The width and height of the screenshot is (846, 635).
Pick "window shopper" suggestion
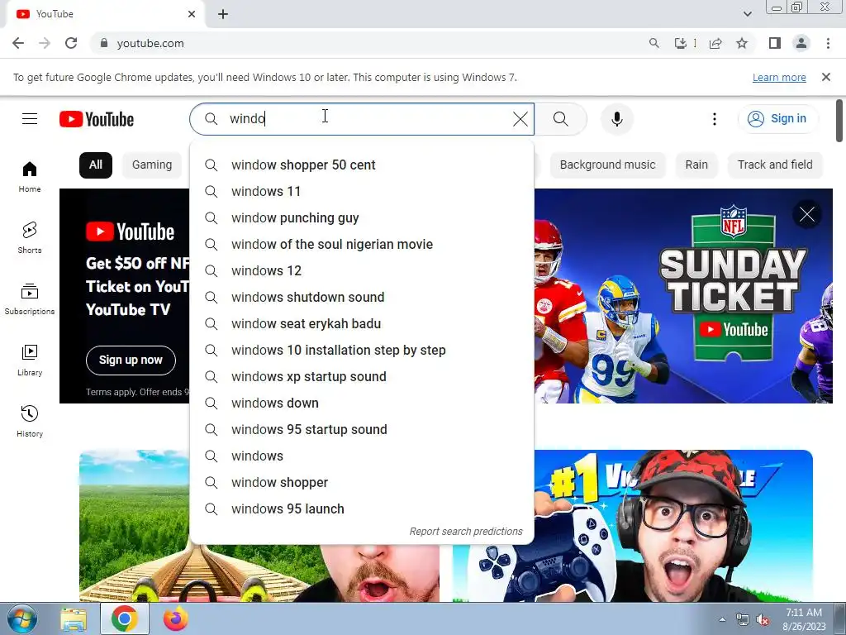tap(362, 482)
